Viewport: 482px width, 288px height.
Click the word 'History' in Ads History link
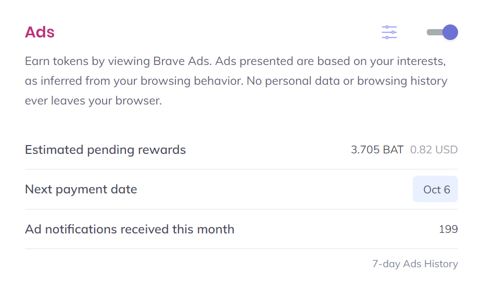441,264
